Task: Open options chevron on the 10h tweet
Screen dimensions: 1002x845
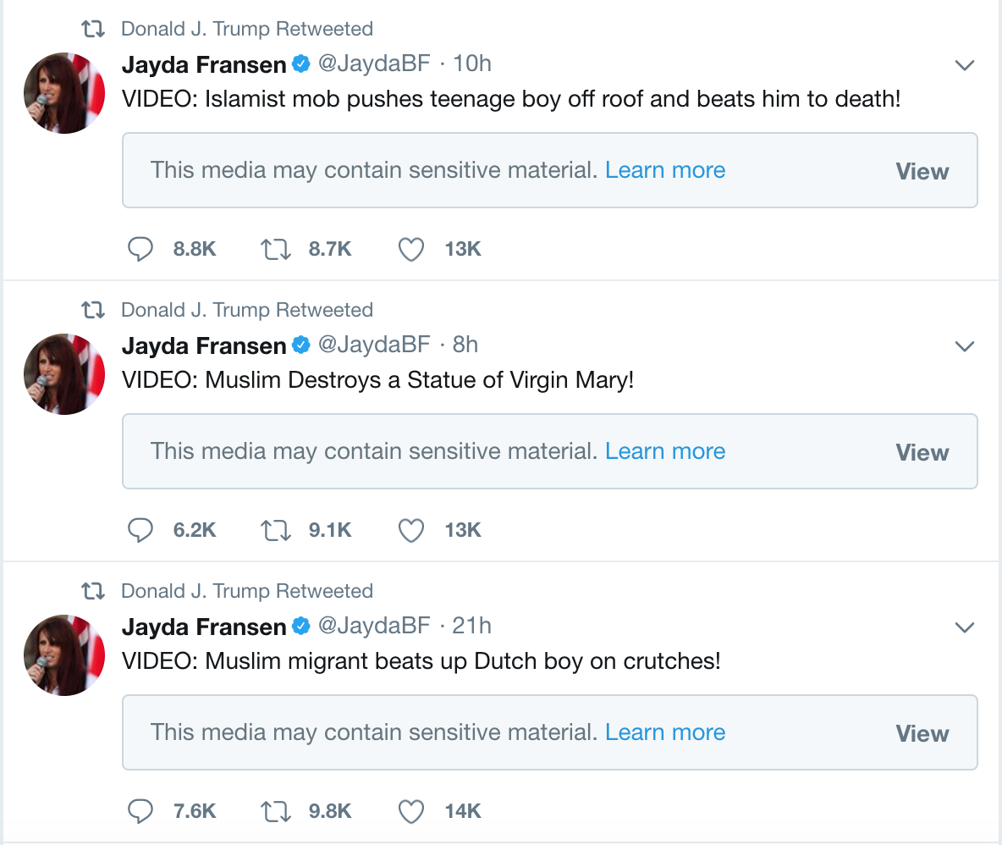Action: (x=964, y=65)
